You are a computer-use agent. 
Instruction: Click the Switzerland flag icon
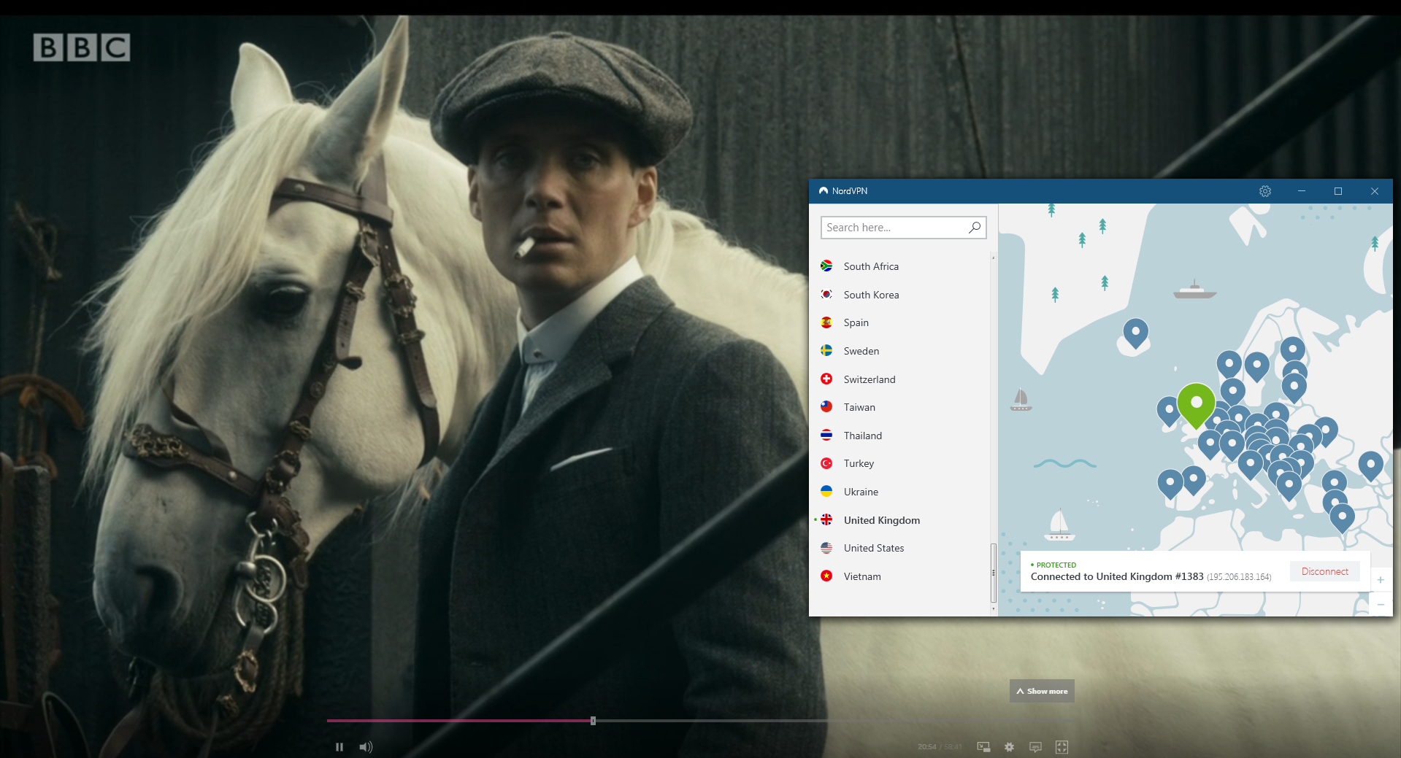click(x=826, y=379)
